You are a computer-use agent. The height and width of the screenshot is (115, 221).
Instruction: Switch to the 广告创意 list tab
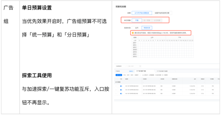point(162,71)
